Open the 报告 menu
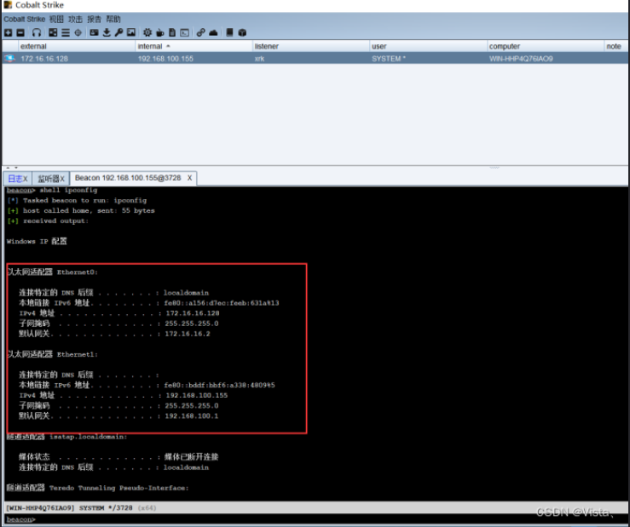 coord(94,19)
